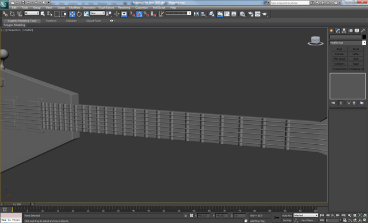Toggle Angle Snap
The height and width of the screenshot is (223, 368).
coord(139,14)
